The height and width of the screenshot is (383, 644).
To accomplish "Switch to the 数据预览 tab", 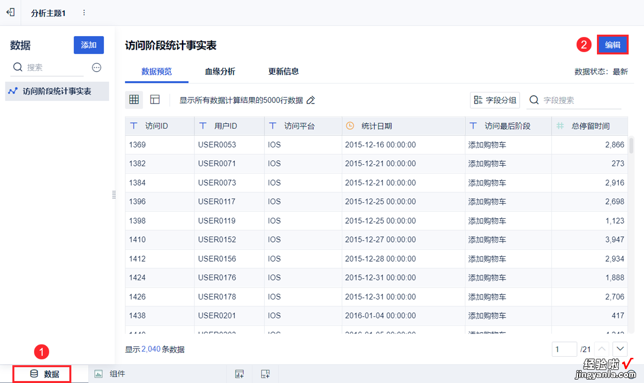I will point(157,72).
